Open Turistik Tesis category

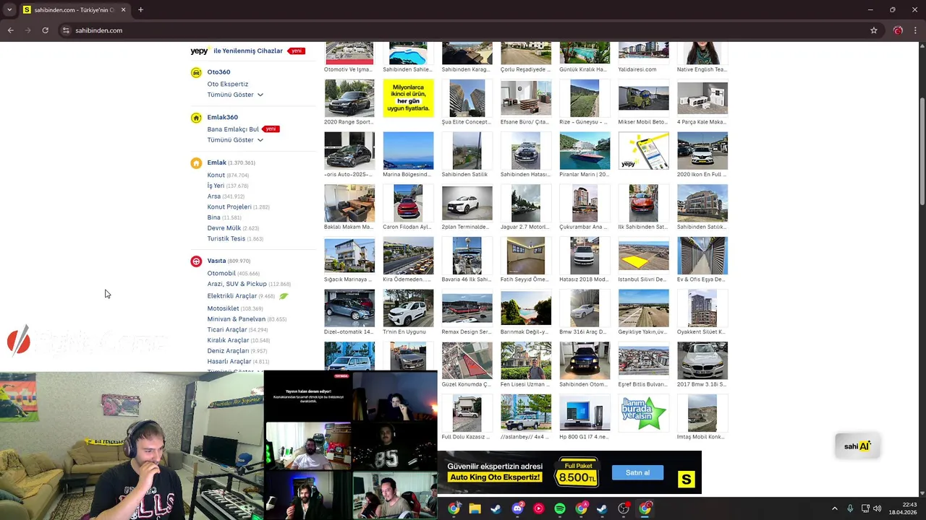226,239
